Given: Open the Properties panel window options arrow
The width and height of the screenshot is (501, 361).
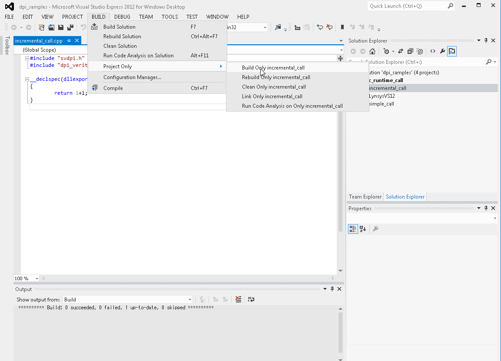Looking at the screenshot, I should 479,208.
